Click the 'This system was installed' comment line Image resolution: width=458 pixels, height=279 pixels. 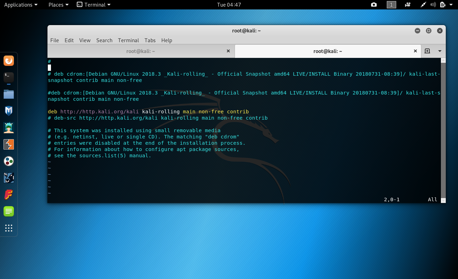coord(134,130)
